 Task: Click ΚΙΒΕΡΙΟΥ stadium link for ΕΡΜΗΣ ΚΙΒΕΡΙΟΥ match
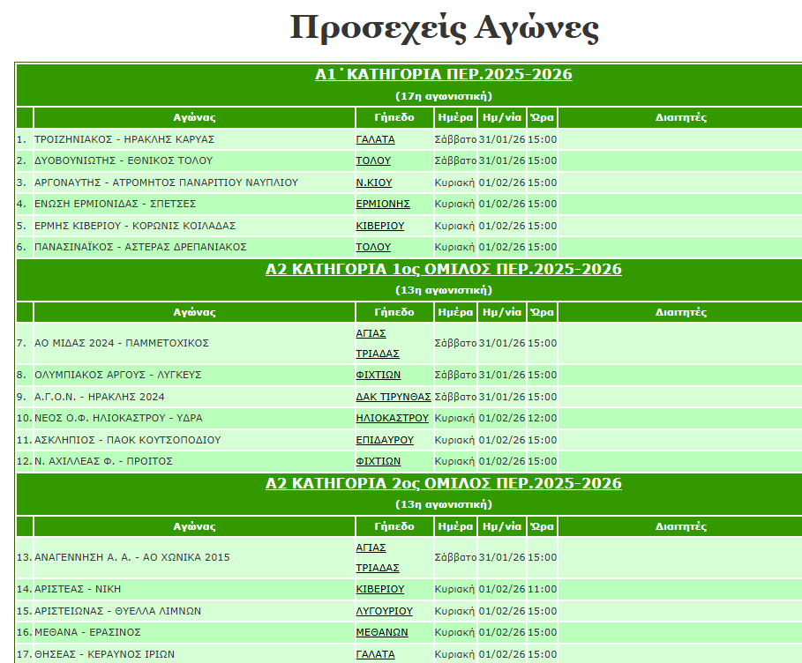pyautogui.click(x=379, y=226)
